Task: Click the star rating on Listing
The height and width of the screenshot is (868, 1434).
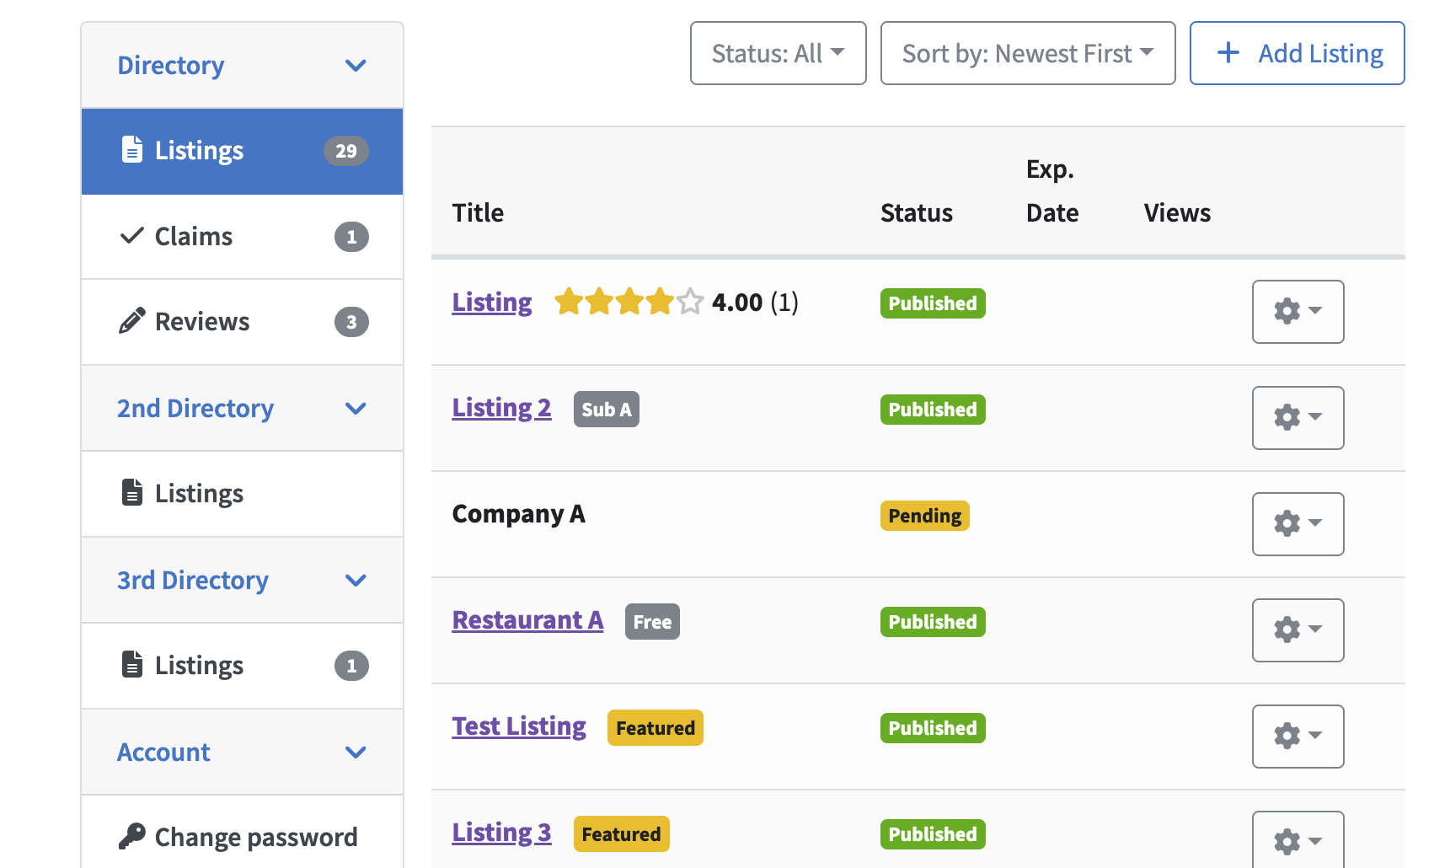Action: (x=629, y=302)
